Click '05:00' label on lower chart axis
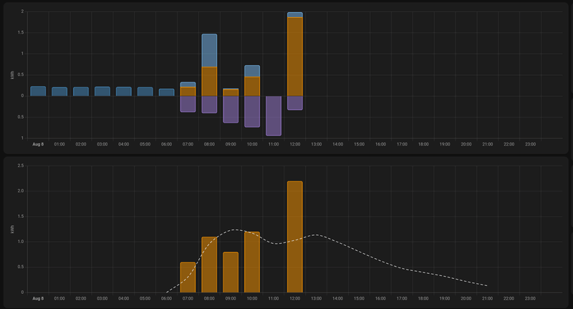 pos(145,299)
